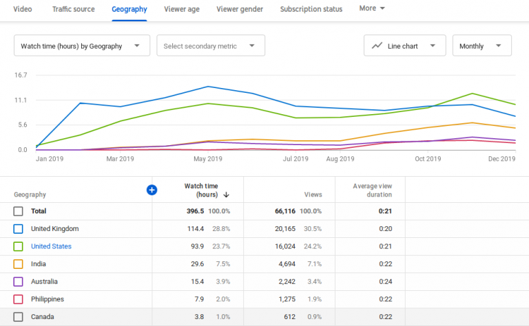Toggle the India row checkbox

tap(19, 263)
